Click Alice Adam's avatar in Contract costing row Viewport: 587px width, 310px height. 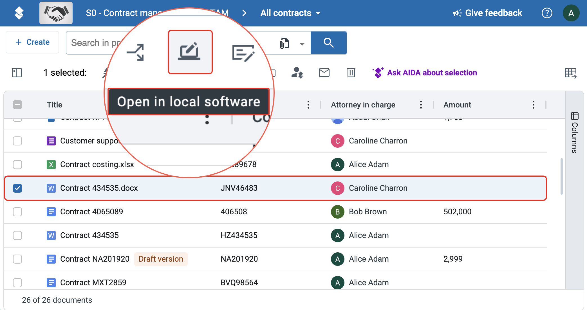pyautogui.click(x=338, y=165)
